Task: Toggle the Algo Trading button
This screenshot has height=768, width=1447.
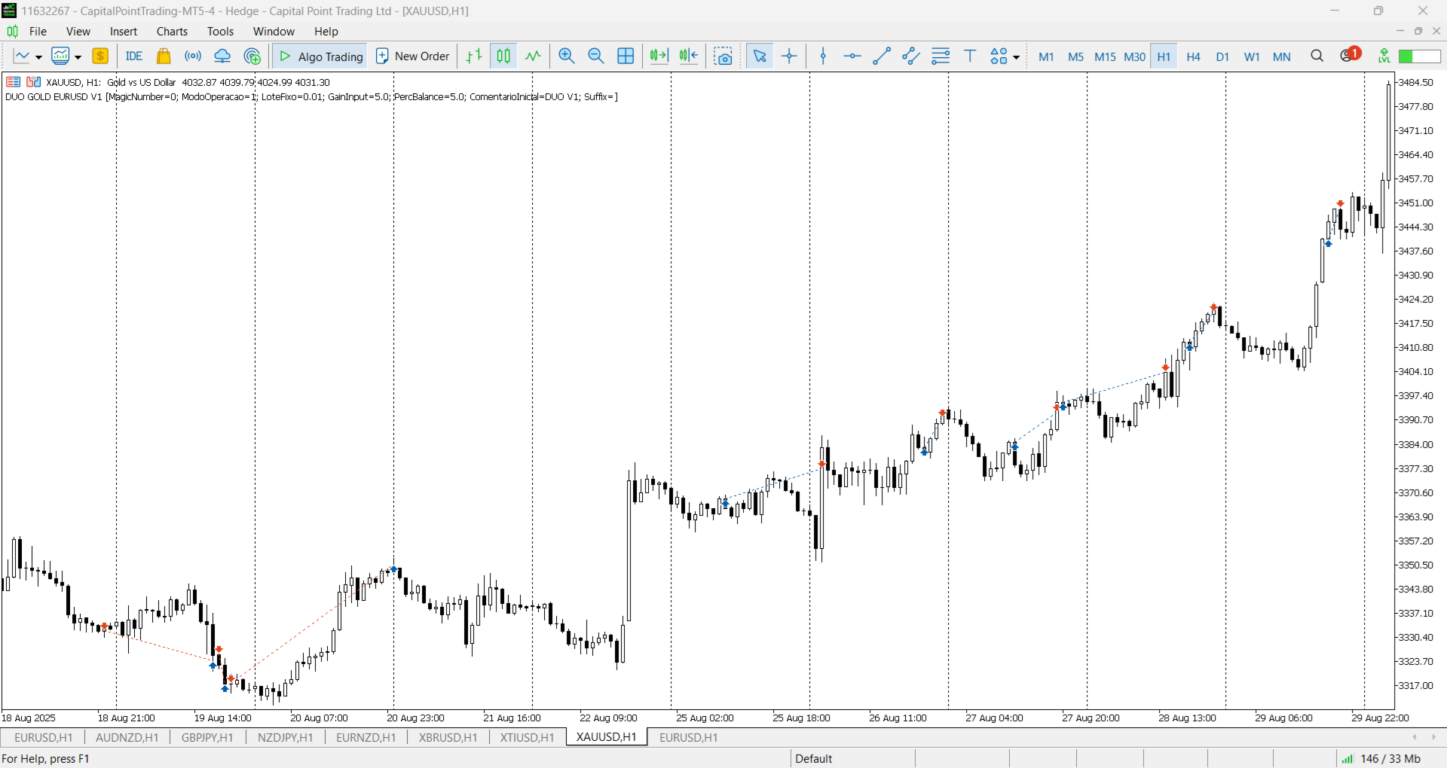Action: click(x=320, y=56)
